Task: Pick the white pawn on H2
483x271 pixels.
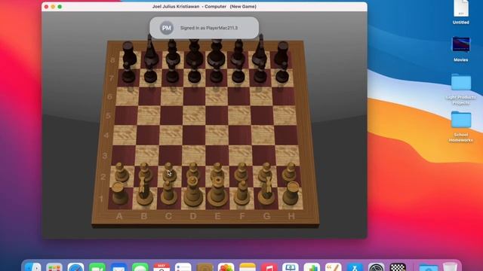Action: click(x=290, y=172)
